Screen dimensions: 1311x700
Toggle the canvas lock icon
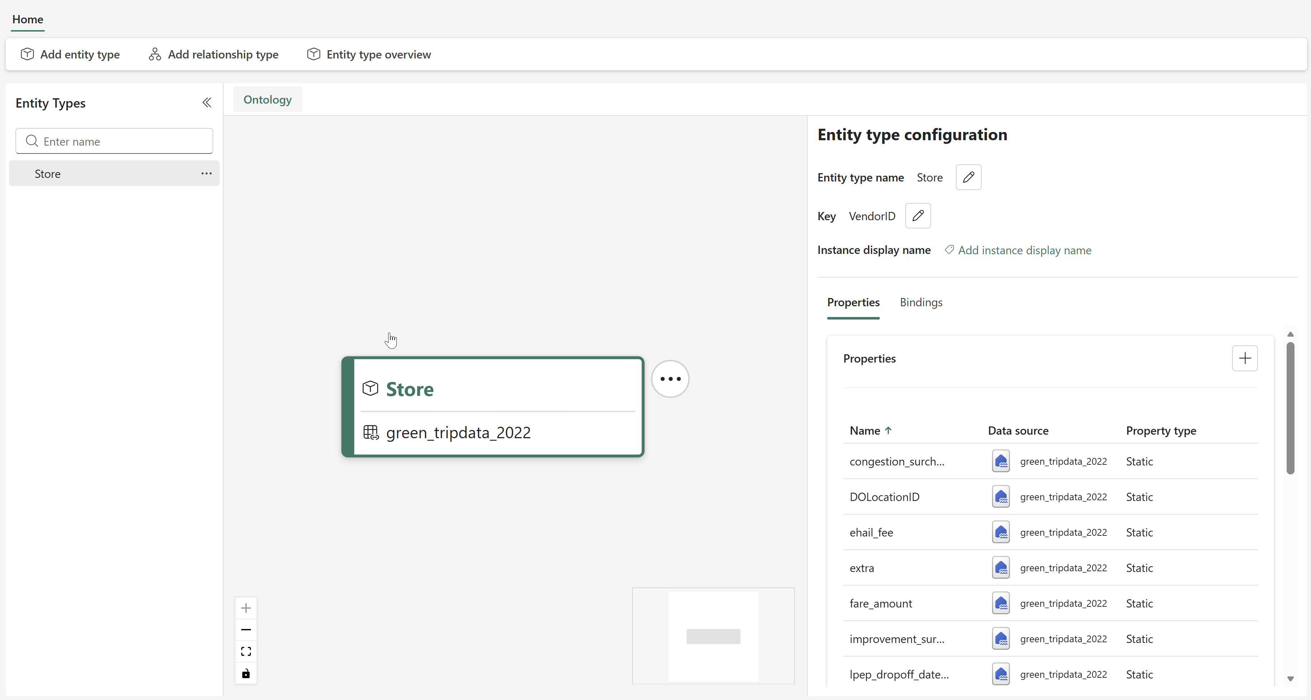246,673
